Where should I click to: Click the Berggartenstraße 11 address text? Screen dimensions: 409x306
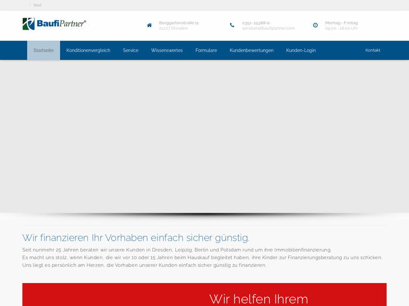tap(179, 23)
